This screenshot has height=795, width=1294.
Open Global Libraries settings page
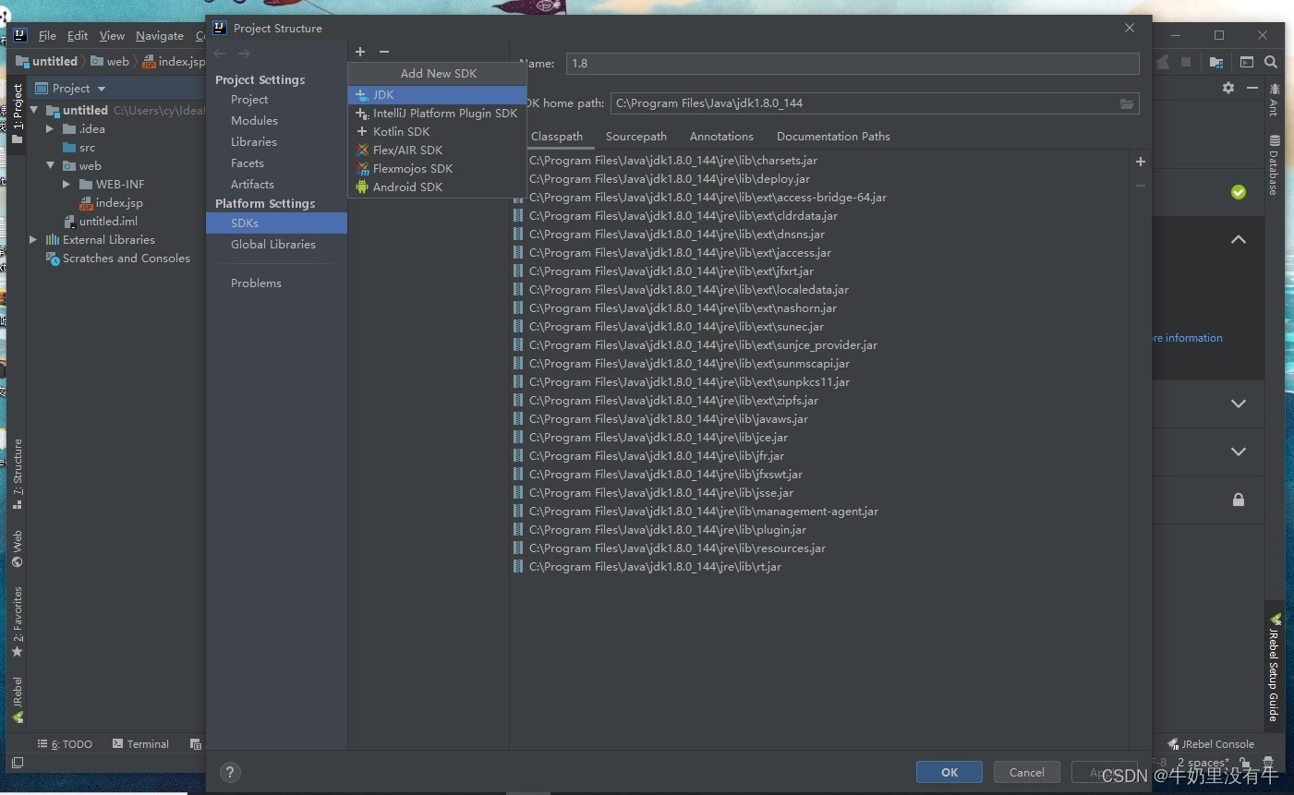point(273,245)
